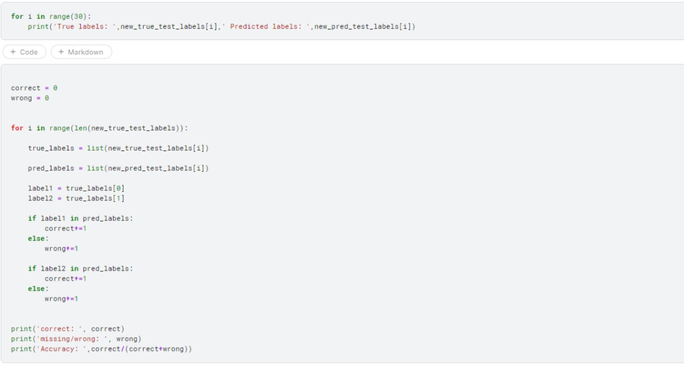Place cursor on 'label1 = true_labels[0]' line
This screenshot has height=365, width=684.
point(76,189)
